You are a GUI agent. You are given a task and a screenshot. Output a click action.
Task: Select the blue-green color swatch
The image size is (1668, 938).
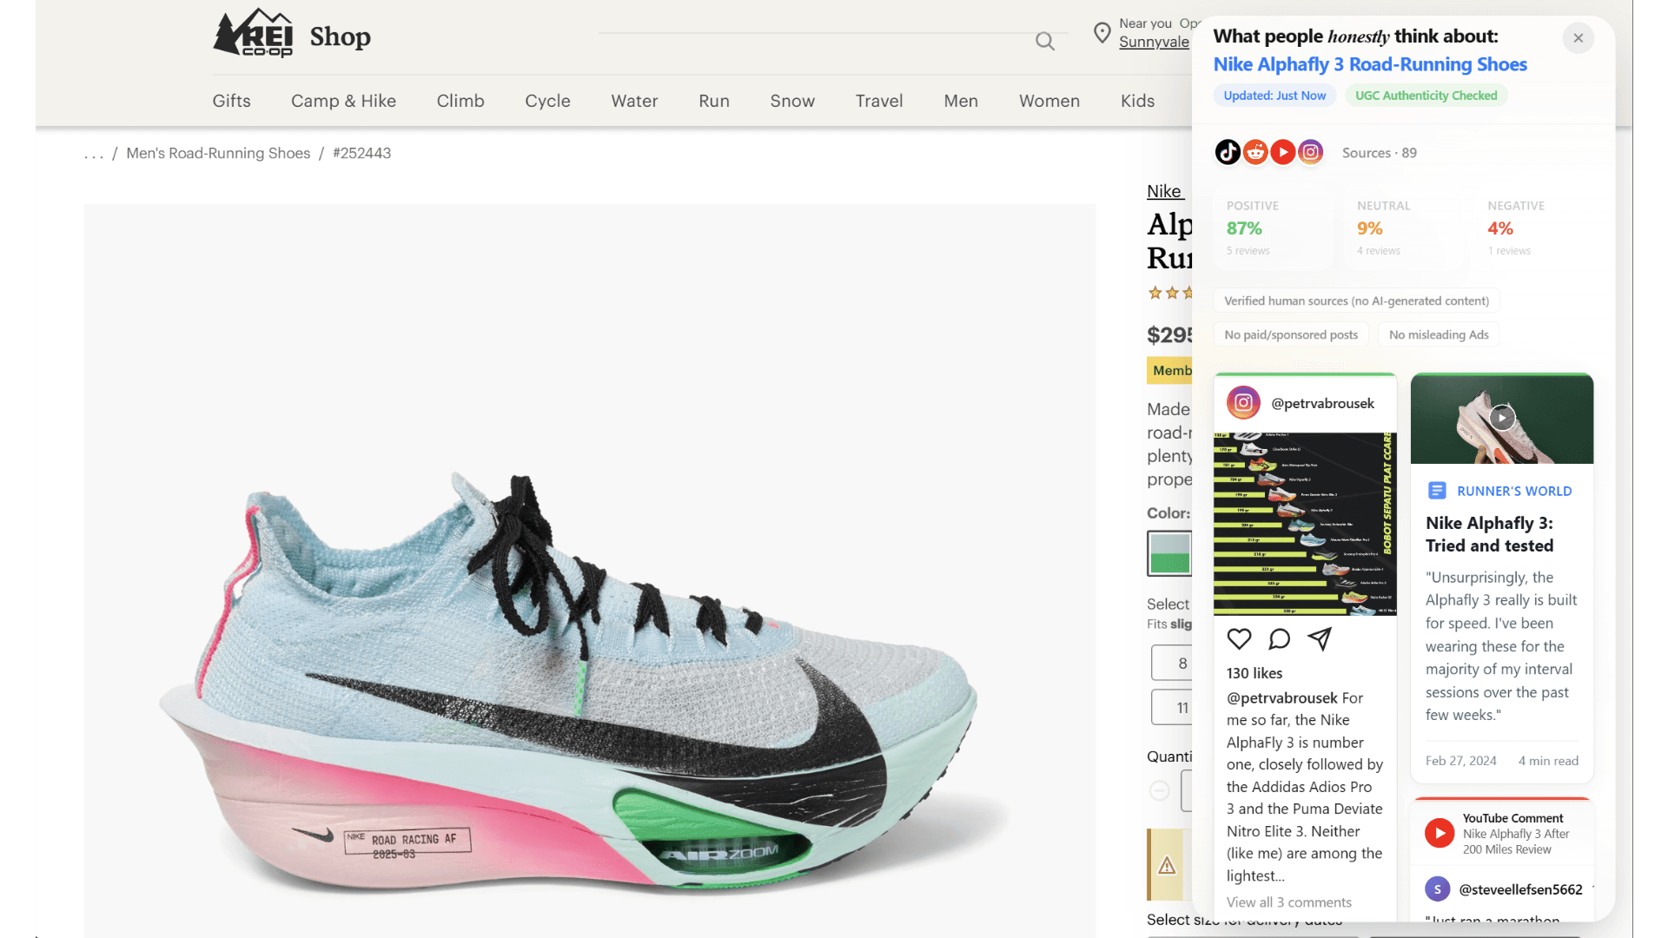(1169, 553)
